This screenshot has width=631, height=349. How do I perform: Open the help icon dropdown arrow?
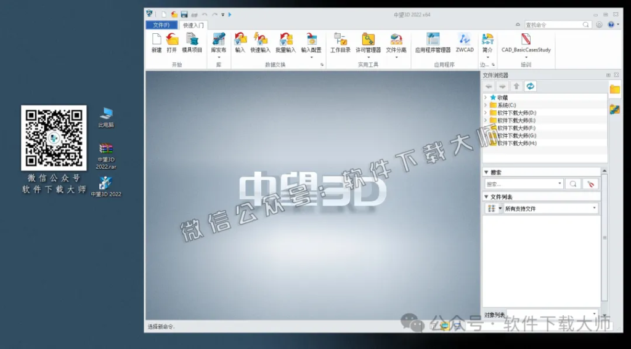(617, 25)
